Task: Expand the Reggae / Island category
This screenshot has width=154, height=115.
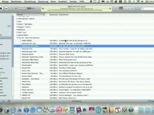Action: click(x=17, y=27)
